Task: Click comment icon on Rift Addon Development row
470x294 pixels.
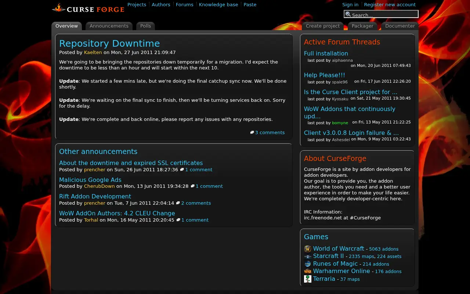Action: [x=178, y=203]
